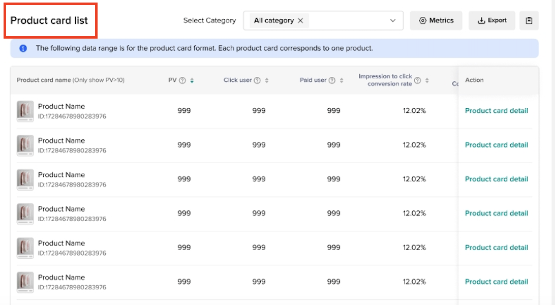The image size is (555, 305).
Task: Click the conversion rate help icon
Action: 417,80
